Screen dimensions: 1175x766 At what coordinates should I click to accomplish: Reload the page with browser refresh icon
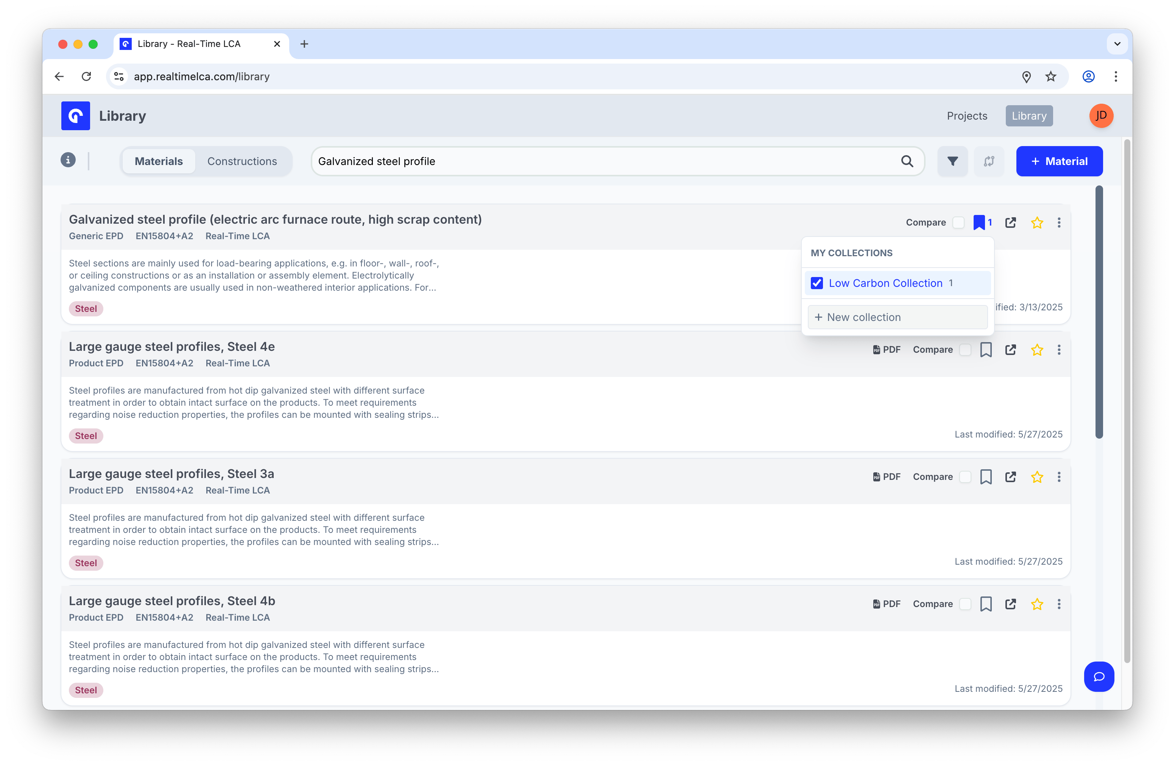click(x=86, y=76)
